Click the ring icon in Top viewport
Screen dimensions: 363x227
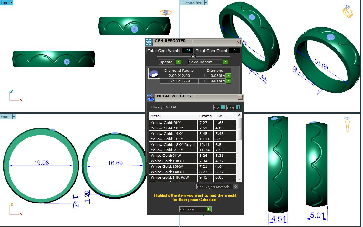click(x=166, y=13)
